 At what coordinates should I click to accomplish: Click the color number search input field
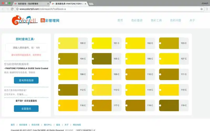click(x=26, y=48)
